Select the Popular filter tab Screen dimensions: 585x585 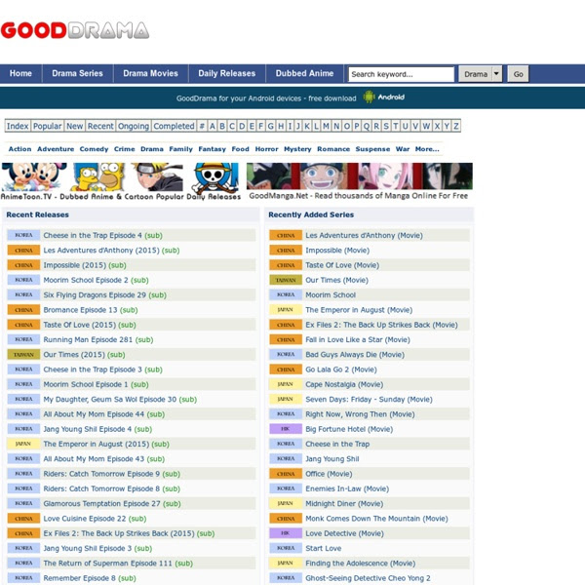coord(48,126)
